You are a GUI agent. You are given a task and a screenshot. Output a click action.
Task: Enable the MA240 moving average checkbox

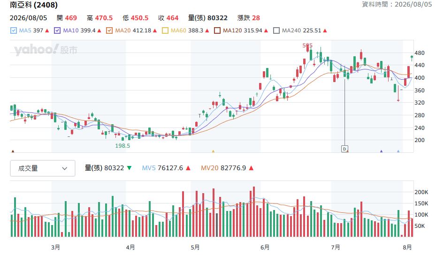pos(276,30)
